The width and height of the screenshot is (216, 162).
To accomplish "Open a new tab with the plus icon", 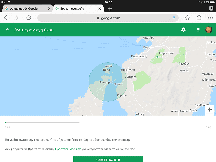I will click(110, 9).
